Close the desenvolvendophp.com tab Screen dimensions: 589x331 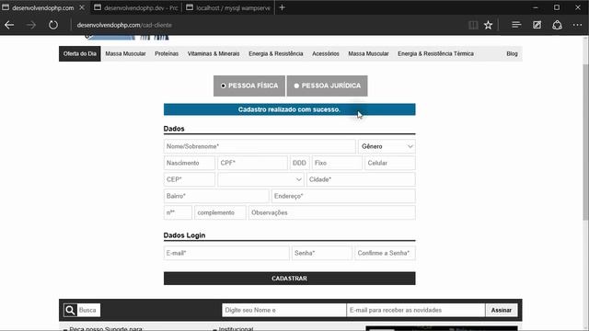click(x=82, y=7)
